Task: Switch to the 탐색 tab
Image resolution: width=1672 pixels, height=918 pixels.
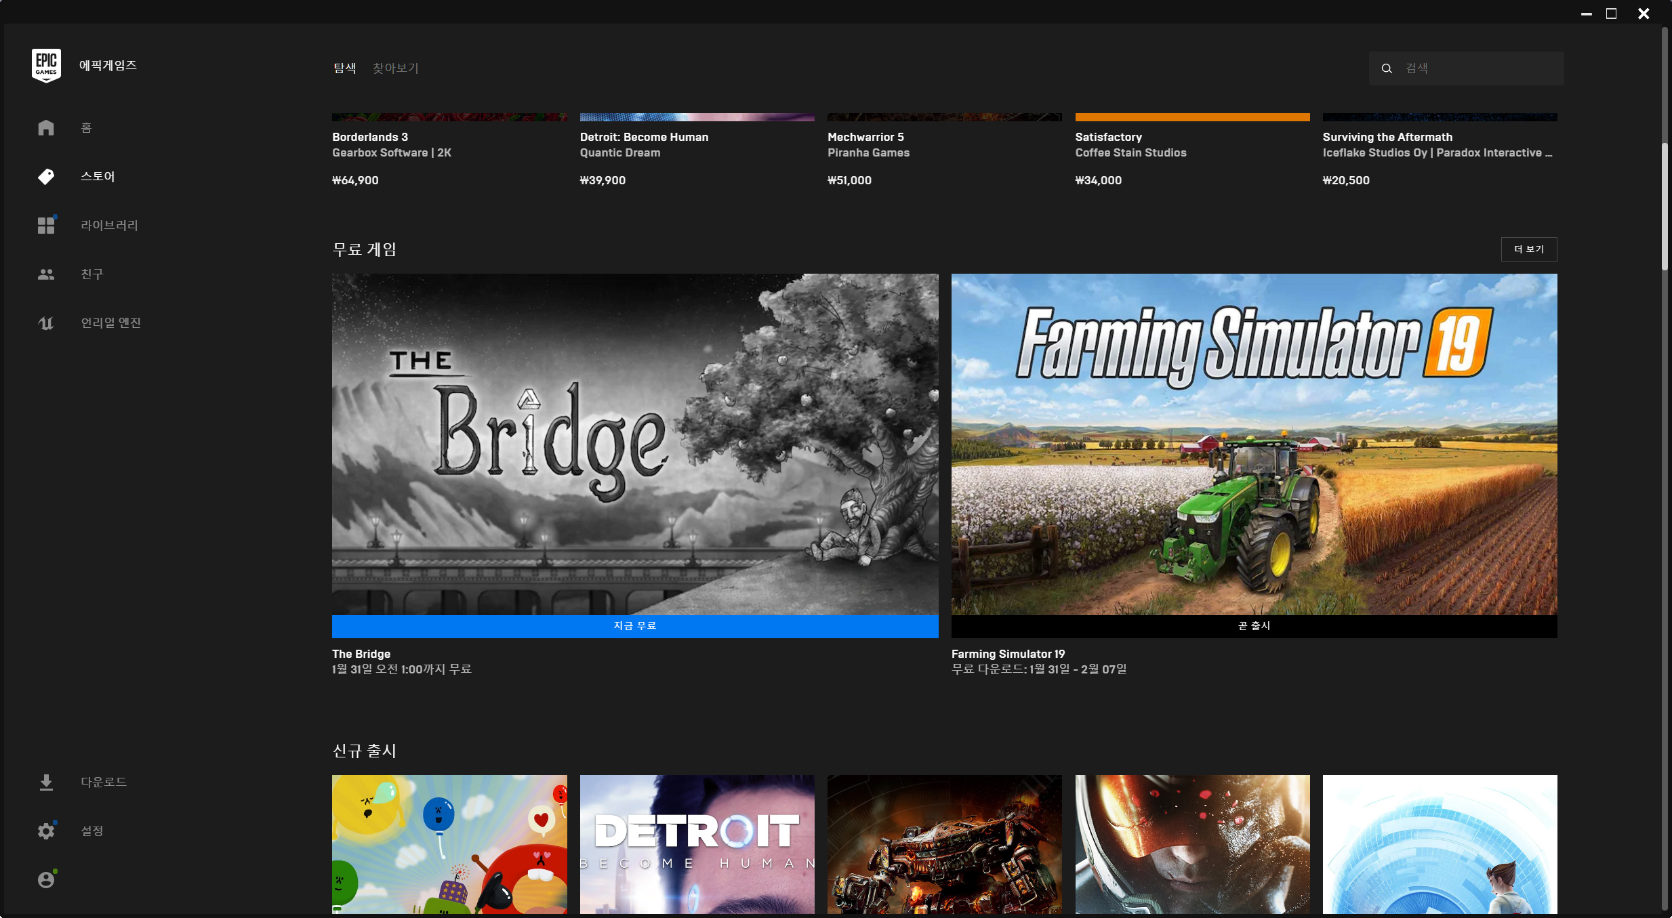Action: [344, 68]
